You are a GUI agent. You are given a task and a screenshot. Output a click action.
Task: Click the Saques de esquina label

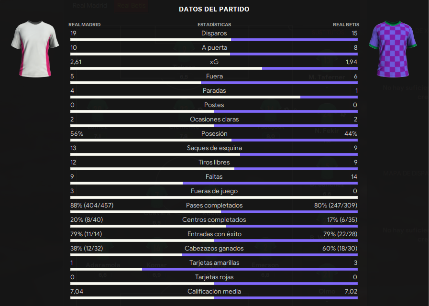pos(214,148)
